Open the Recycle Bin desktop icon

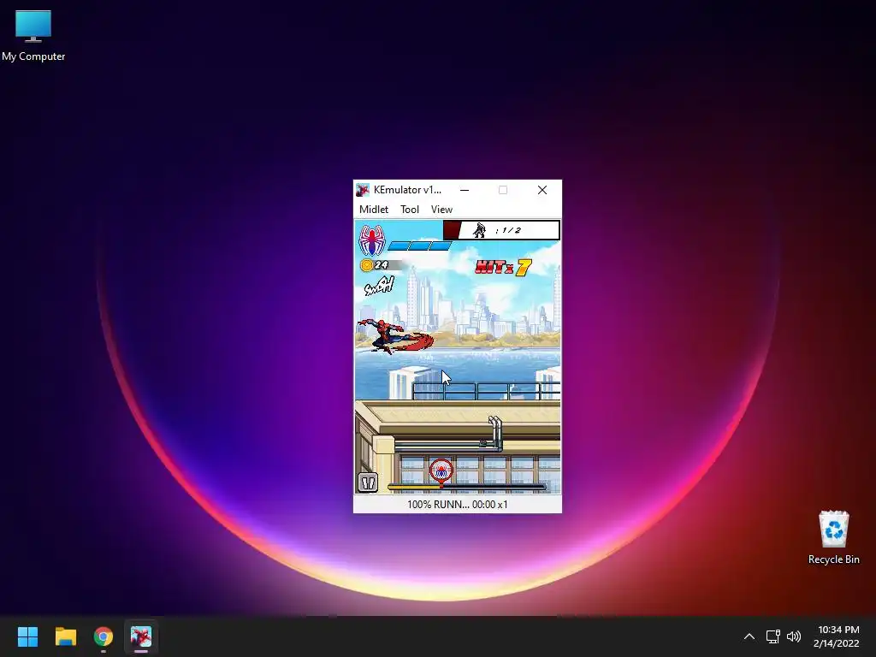click(x=833, y=537)
